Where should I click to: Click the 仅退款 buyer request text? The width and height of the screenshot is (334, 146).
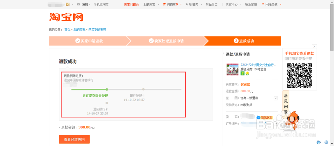[x=245, y=84]
